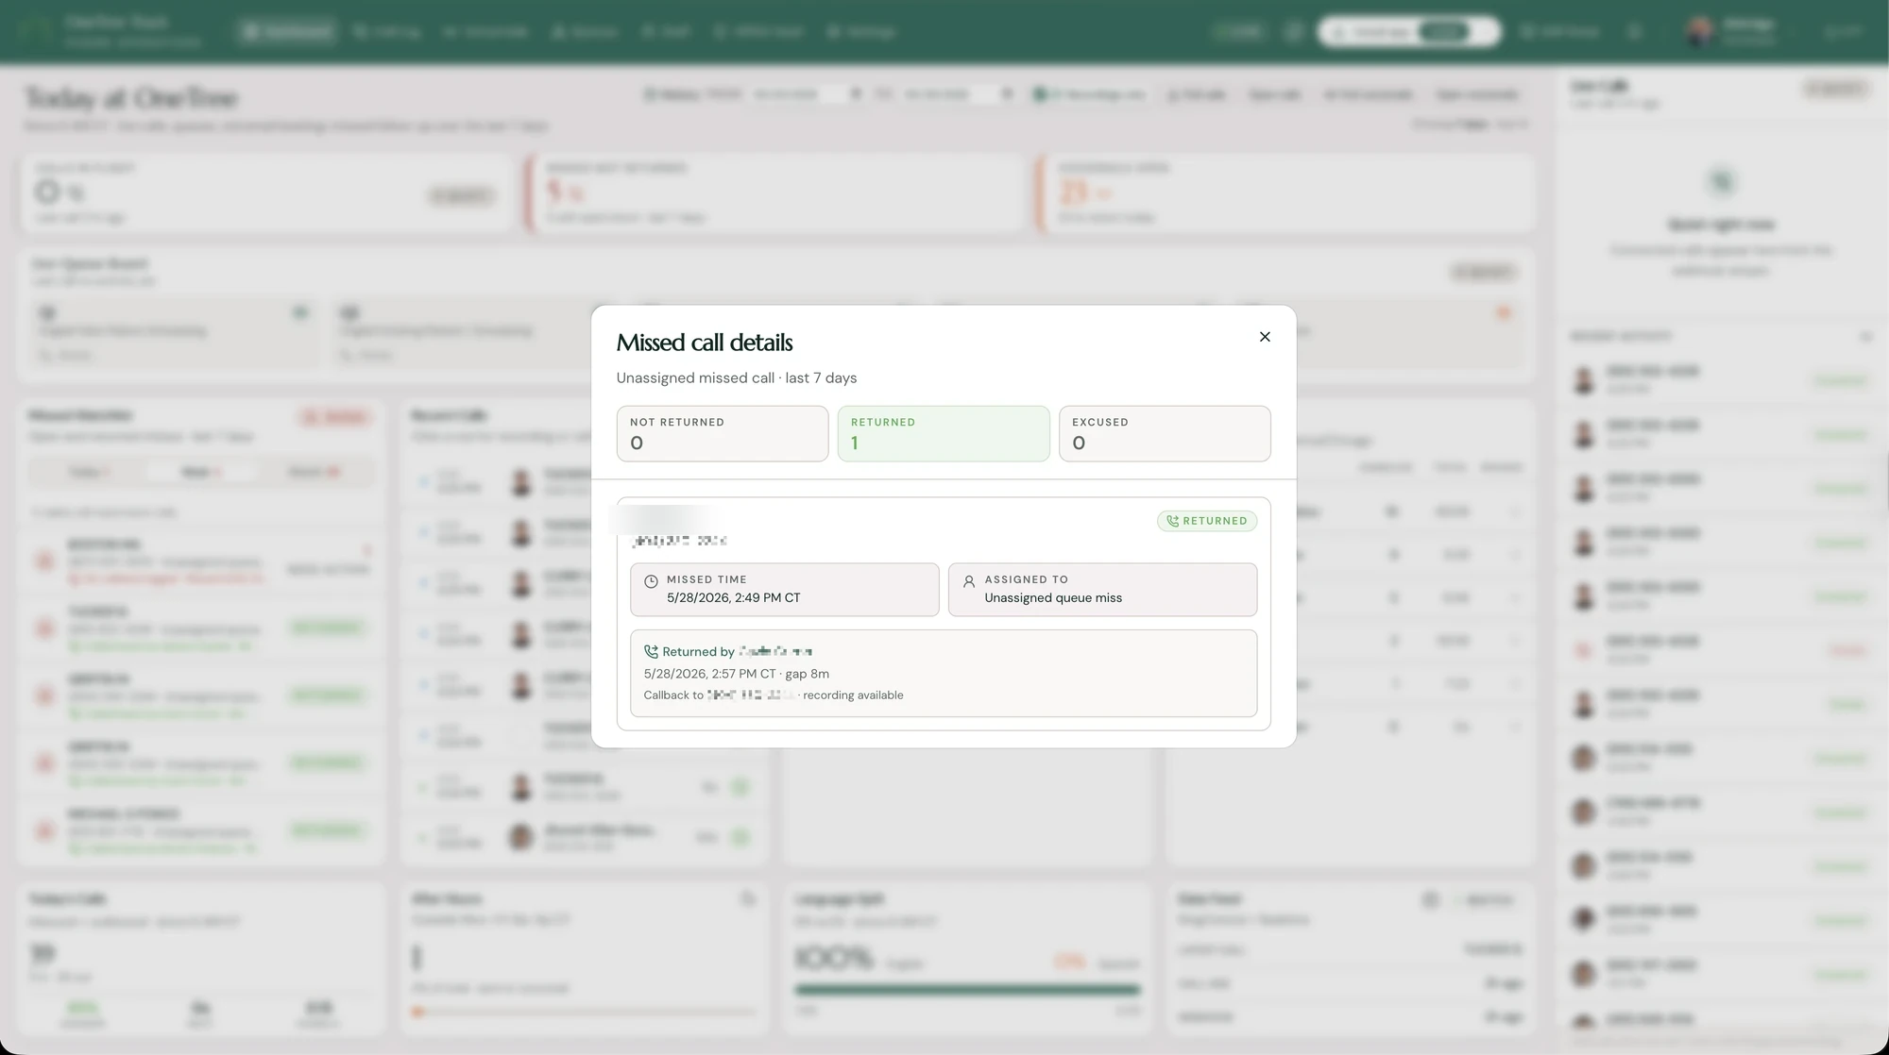
Task: Click the green RETURNED status badge
Action: click(x=1207, y=521)
